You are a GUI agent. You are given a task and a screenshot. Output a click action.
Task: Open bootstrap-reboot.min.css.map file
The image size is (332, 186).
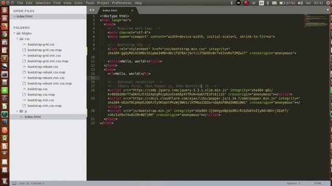tap(50, 83)
